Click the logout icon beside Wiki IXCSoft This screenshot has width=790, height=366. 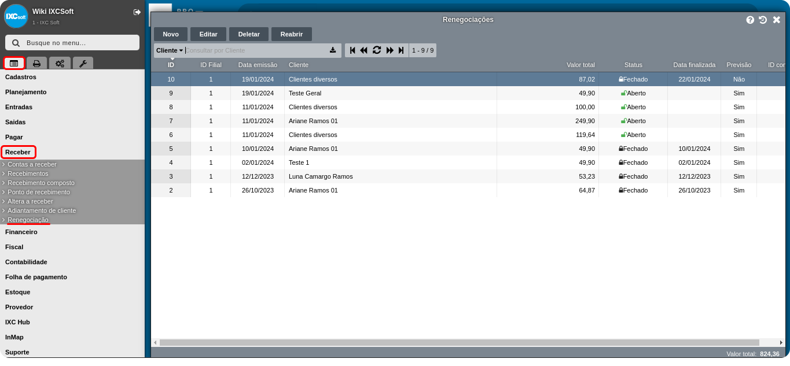point(137,12)
